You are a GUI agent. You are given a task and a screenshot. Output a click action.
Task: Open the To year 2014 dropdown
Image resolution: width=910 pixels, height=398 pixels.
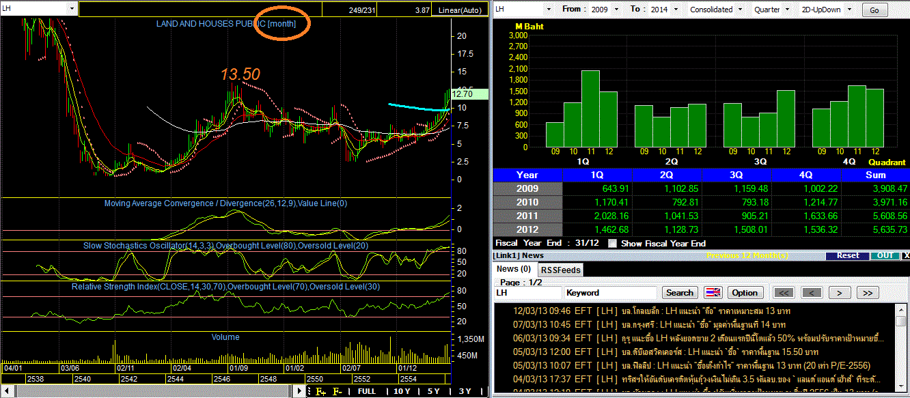click(x=675, y=10)
